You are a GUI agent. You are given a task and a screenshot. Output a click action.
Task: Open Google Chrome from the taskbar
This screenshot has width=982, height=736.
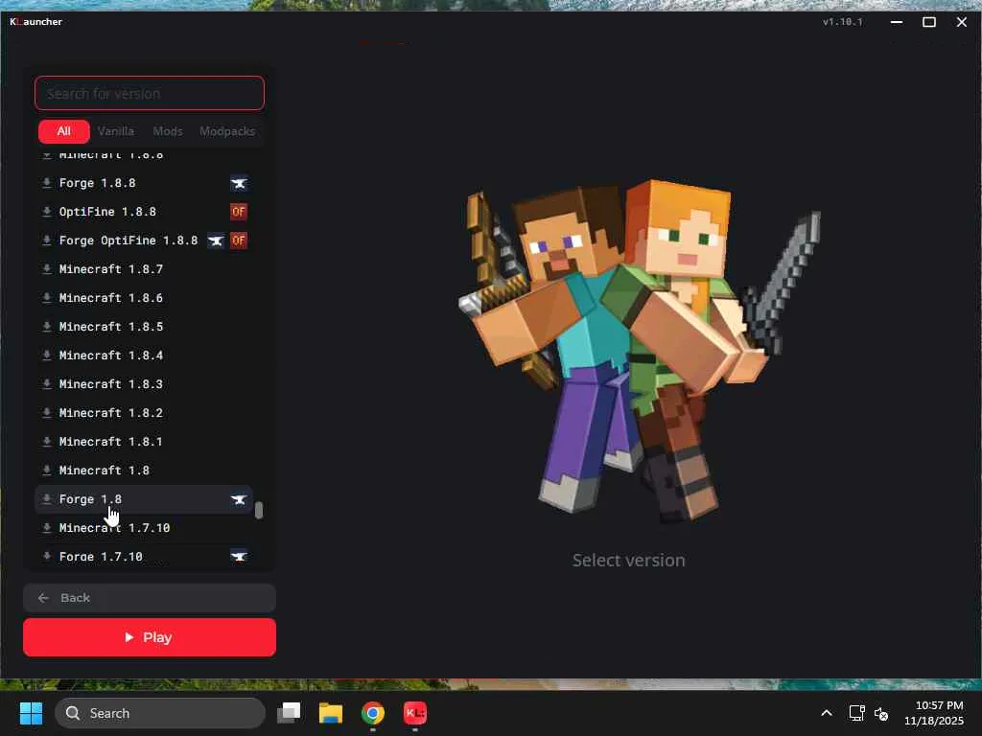pos(373,713)
